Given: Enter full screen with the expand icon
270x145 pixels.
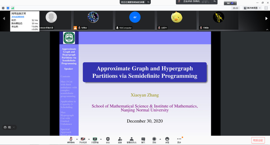Looking at the screenshot, I should point(266,8).
